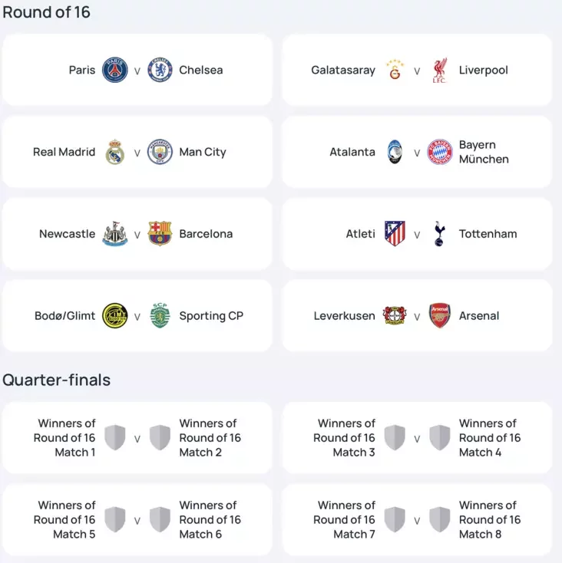Click the Paris Saint-Germain crest

click(115, 70)
